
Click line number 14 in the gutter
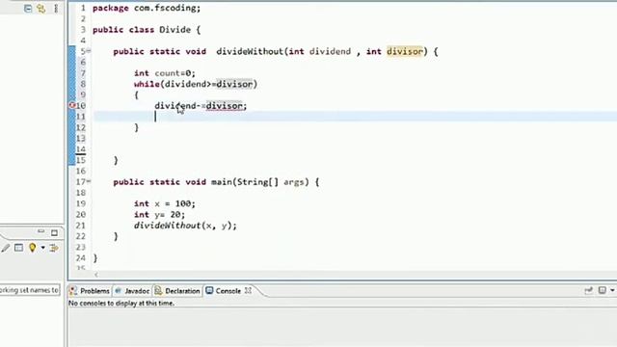tap(81, 149)
